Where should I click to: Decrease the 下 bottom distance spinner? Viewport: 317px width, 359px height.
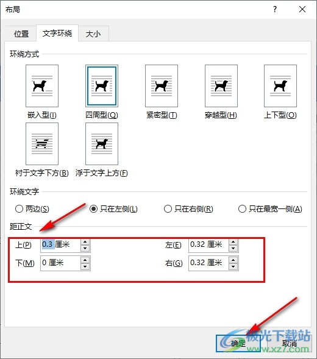point(85,266)
